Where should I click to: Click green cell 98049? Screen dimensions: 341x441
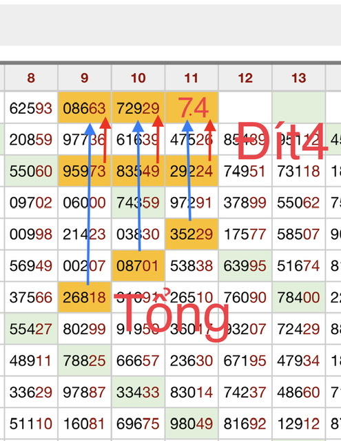pos(192,424)
